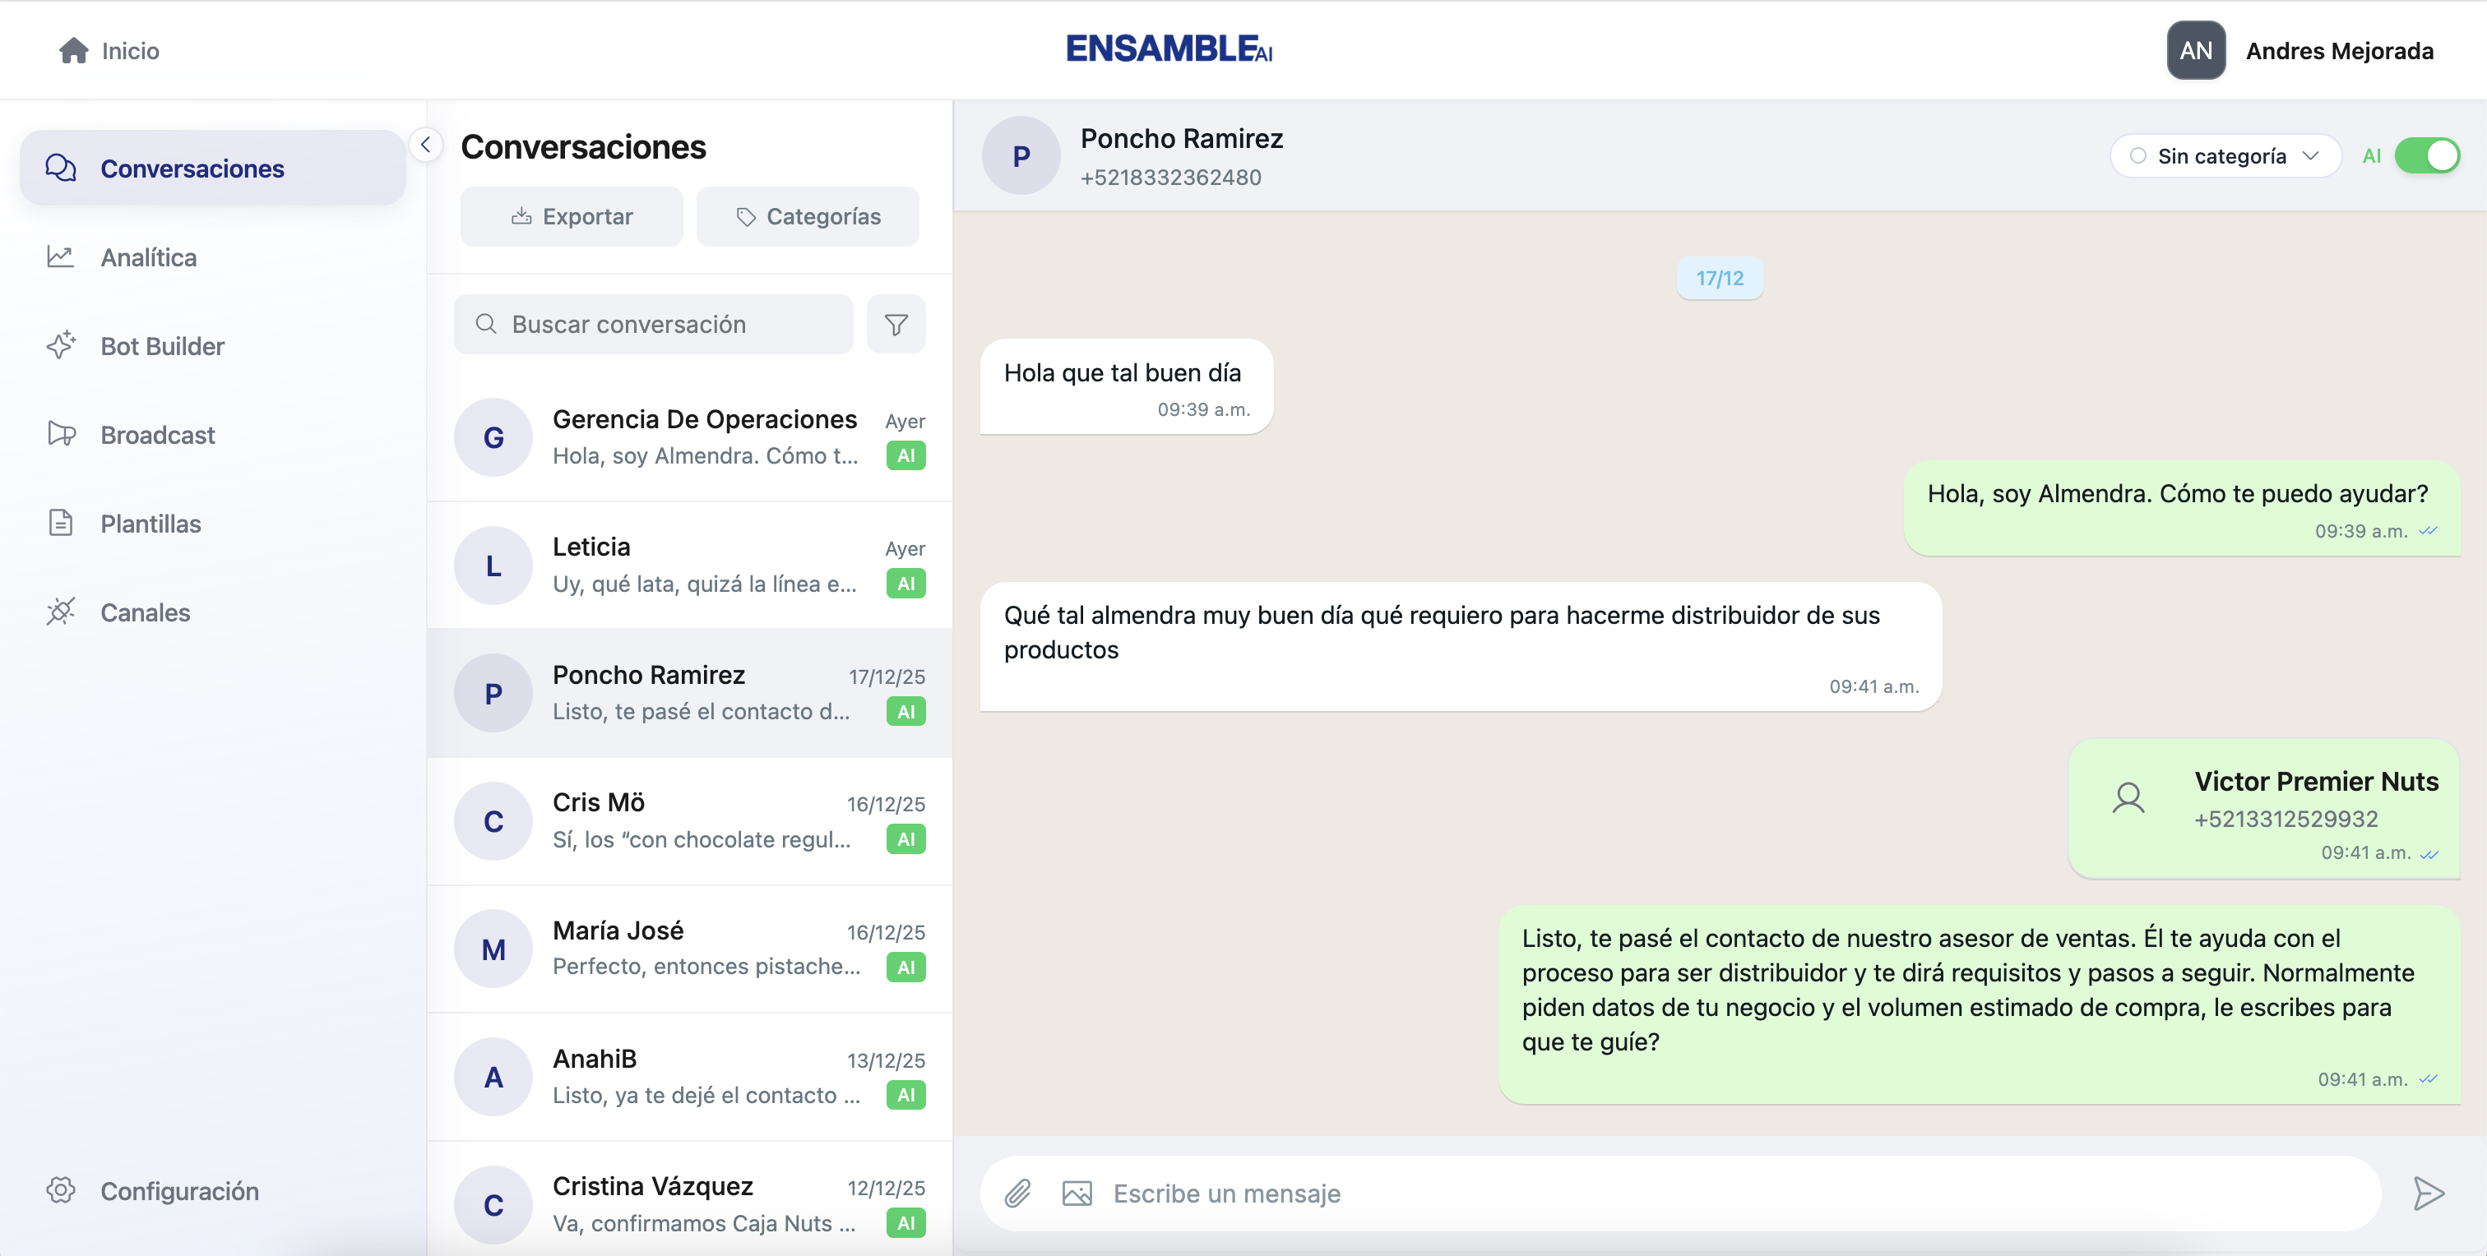The width and height of the screenshot is (2487, 1256).
Task: Go to the Analítica section
Action: point(148,257)
